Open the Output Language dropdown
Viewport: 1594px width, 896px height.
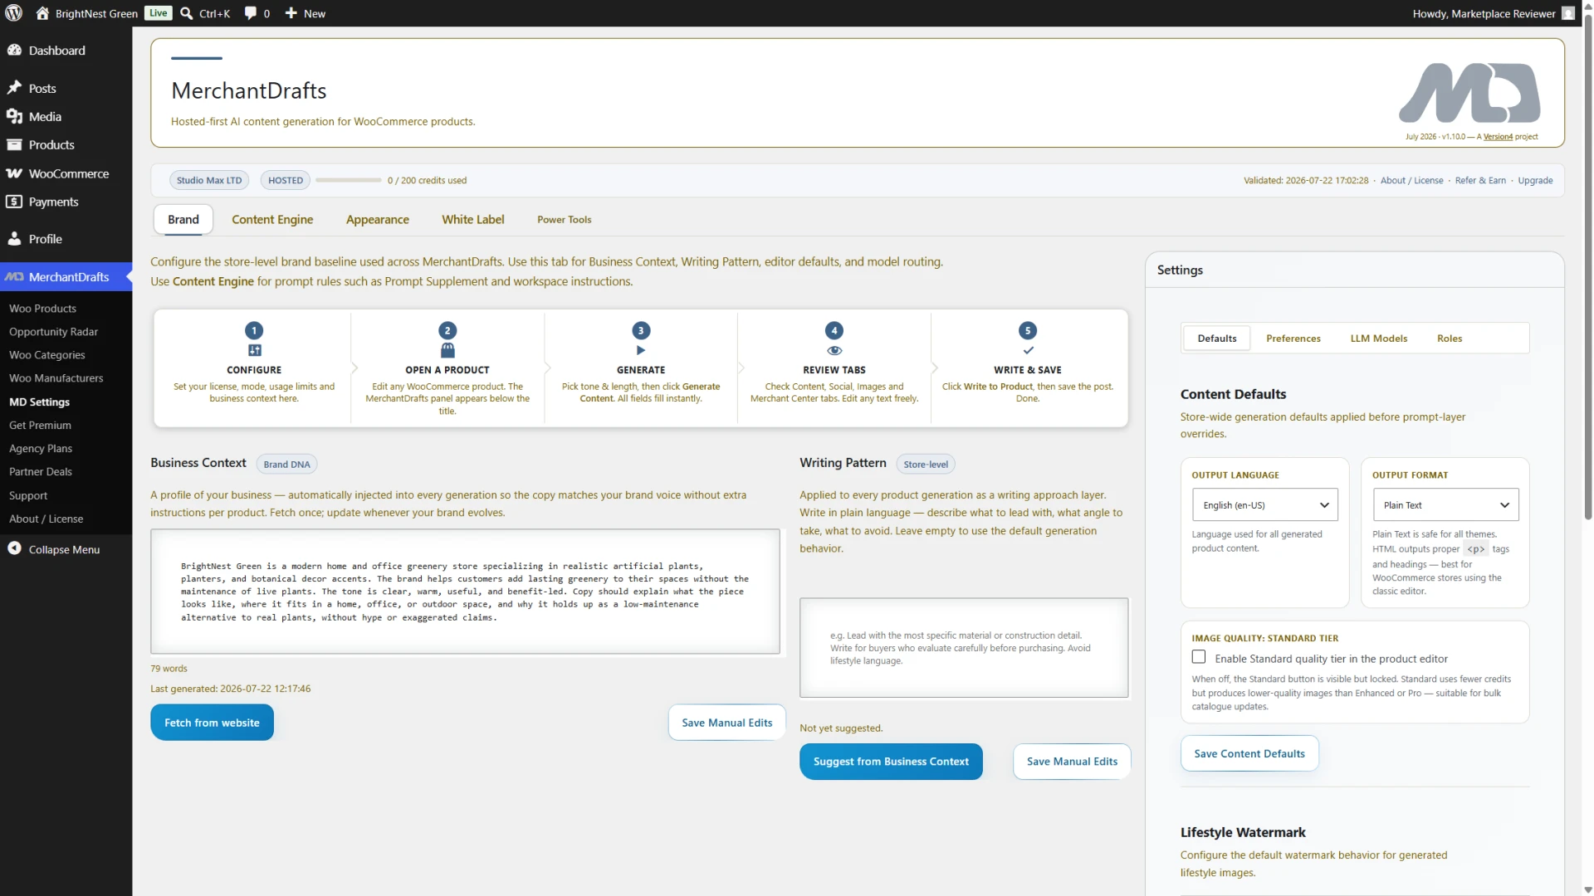tap(1264, 504)
